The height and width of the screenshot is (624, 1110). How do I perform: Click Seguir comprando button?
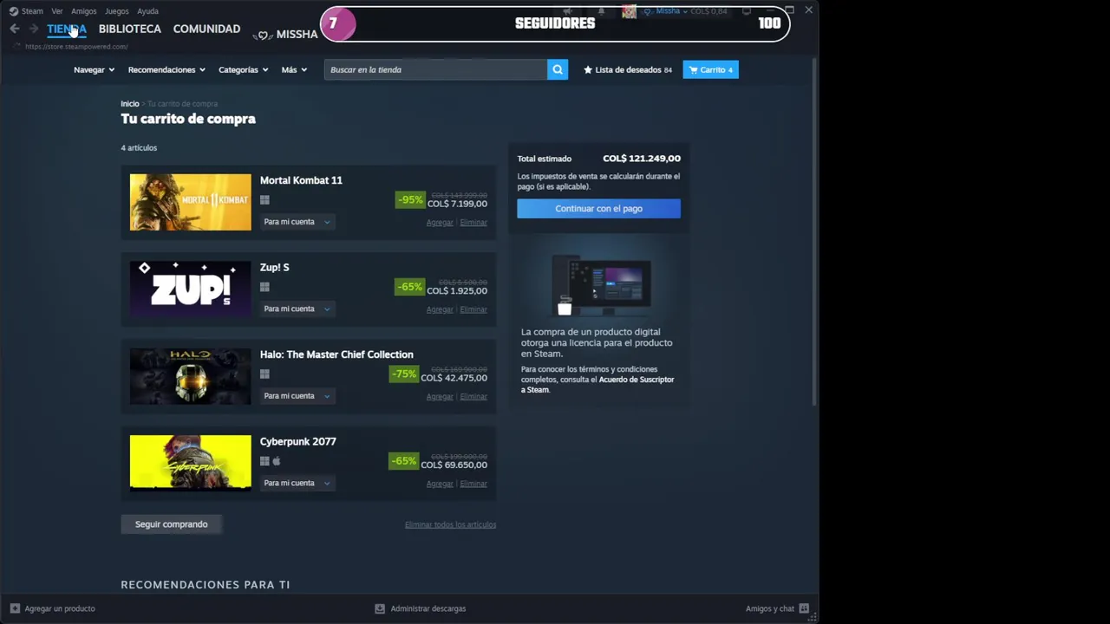[171, 524]
